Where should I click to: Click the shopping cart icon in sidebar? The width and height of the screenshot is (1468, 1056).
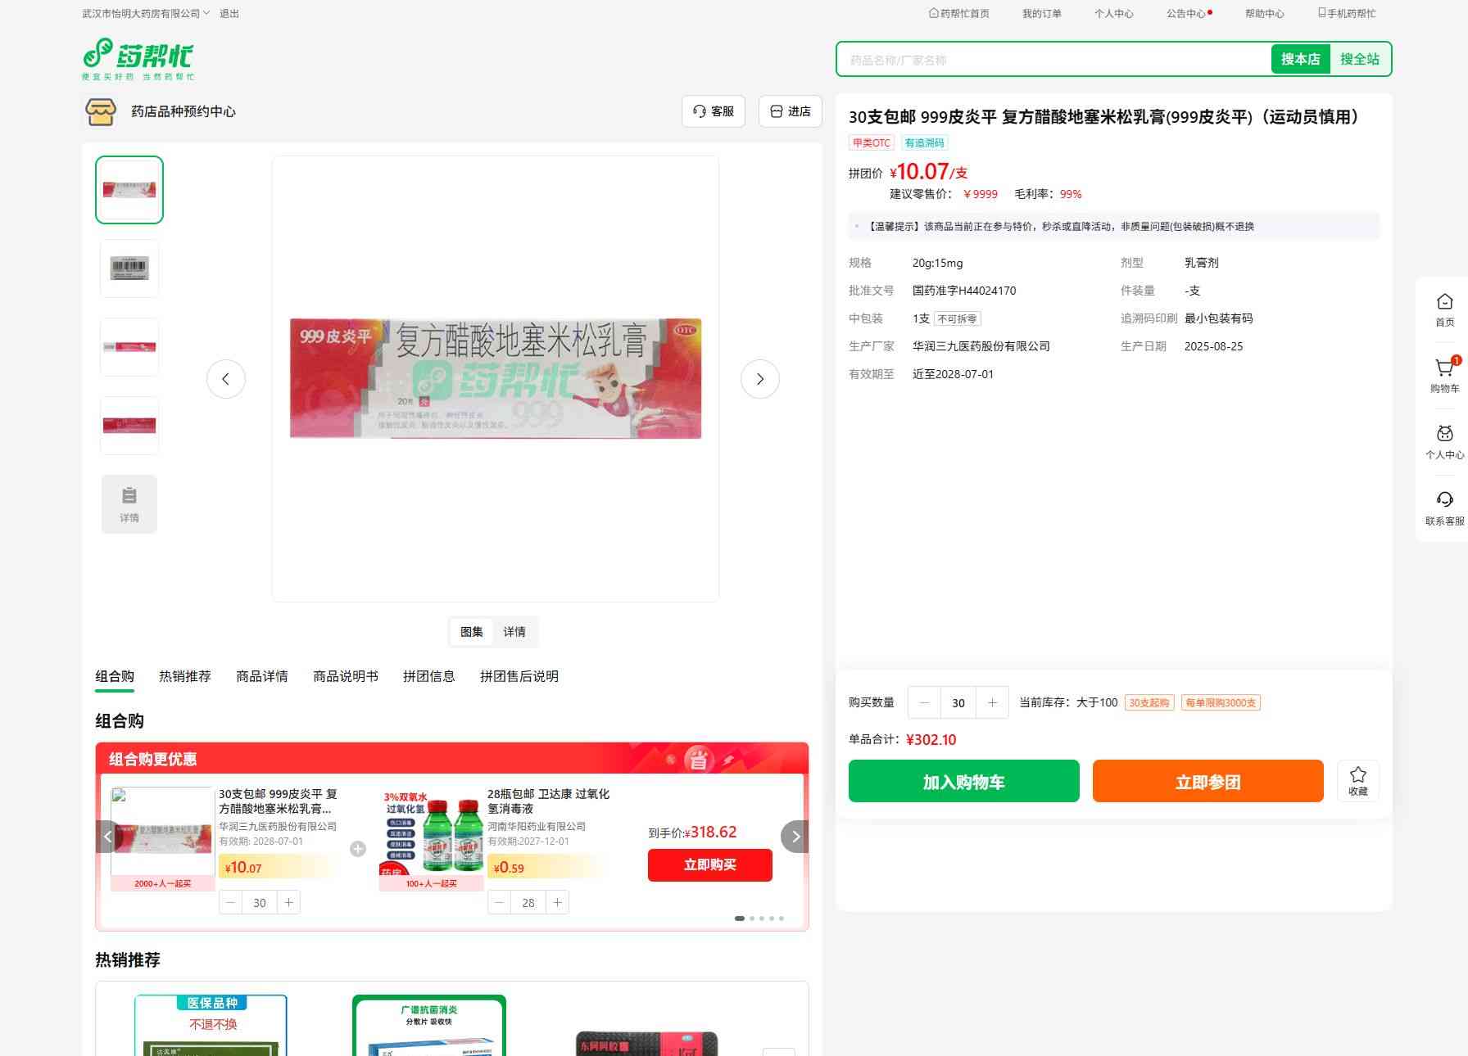coord(1444,369)
